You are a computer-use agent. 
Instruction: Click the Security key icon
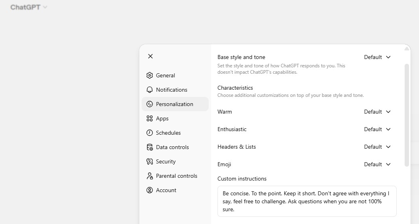150,161
